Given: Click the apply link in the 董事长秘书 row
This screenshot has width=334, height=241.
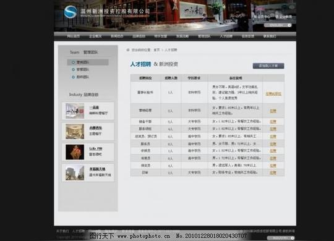Looking at the screenshot, I should (273, 94).
